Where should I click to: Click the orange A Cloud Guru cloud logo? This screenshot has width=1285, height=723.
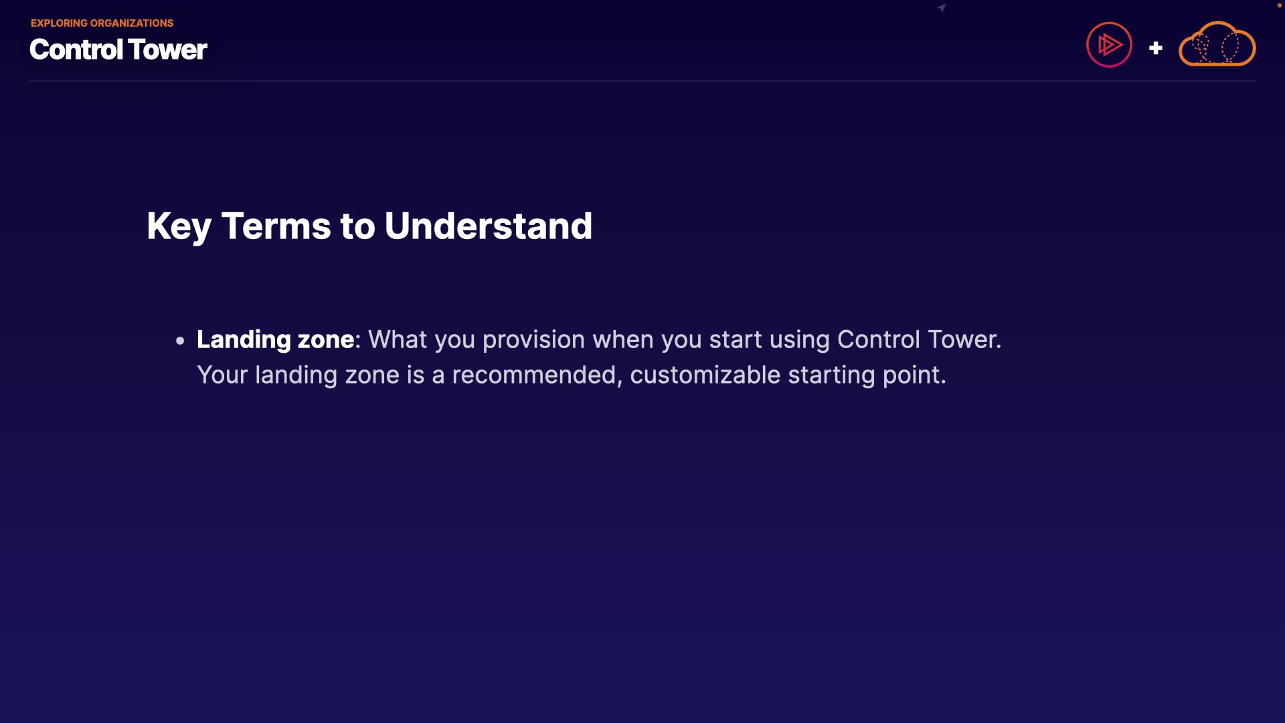[1217, 45]
